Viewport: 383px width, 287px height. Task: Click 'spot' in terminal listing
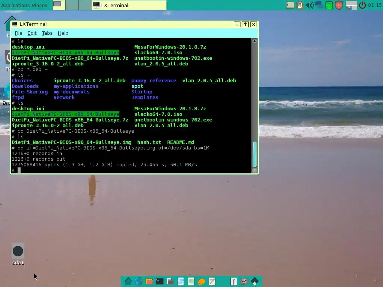[x=137, y=86]
